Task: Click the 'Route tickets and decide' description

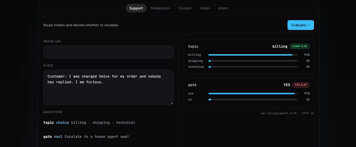Action: pyautogui.click(x=81, y=25)
